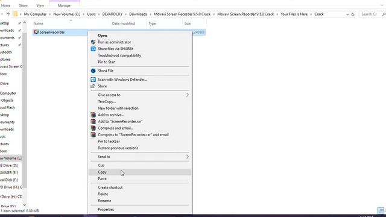Click the Shred File icon
Image resolution: width=386 pixels, height=217 pixels.
(93, 71)
